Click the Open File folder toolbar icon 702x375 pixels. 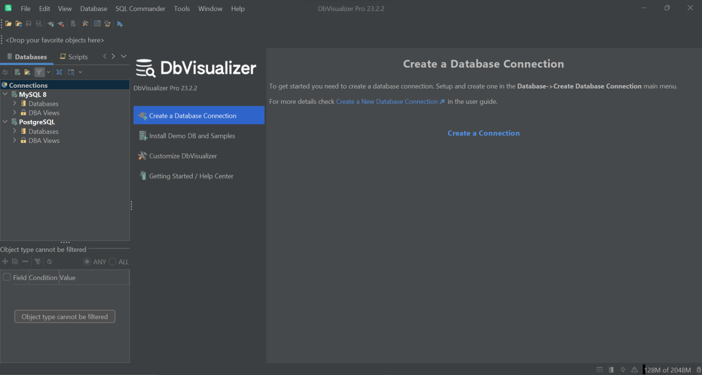pyautogui.click(x=8, y=24)
